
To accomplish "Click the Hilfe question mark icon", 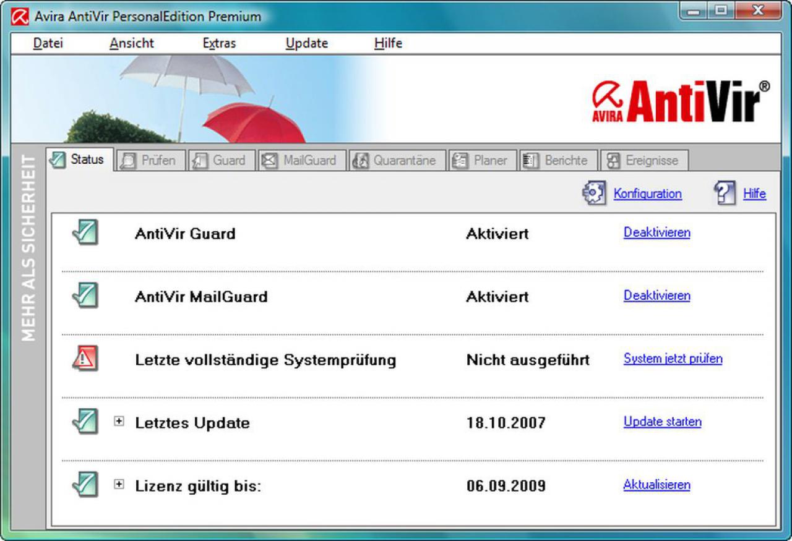I will (x=725, y=194).
